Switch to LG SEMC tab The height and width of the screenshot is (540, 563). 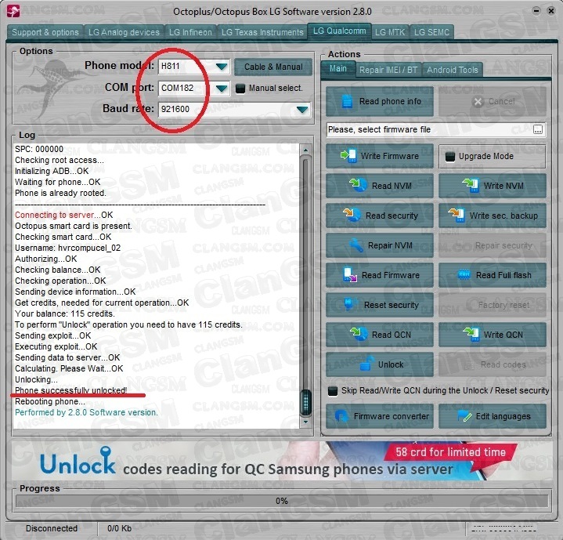click(x=431, y=32)
